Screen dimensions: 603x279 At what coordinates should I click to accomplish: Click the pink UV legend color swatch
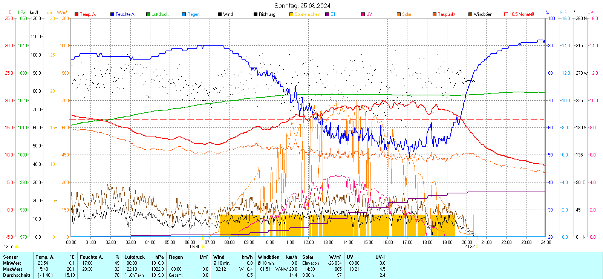[363, 14]
